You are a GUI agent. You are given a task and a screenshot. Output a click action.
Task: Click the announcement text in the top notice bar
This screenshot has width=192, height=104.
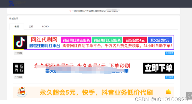(95, 11)
